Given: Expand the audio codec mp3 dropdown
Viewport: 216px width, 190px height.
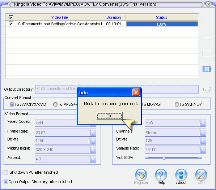Looking at the screenshot, I should 203,123.
